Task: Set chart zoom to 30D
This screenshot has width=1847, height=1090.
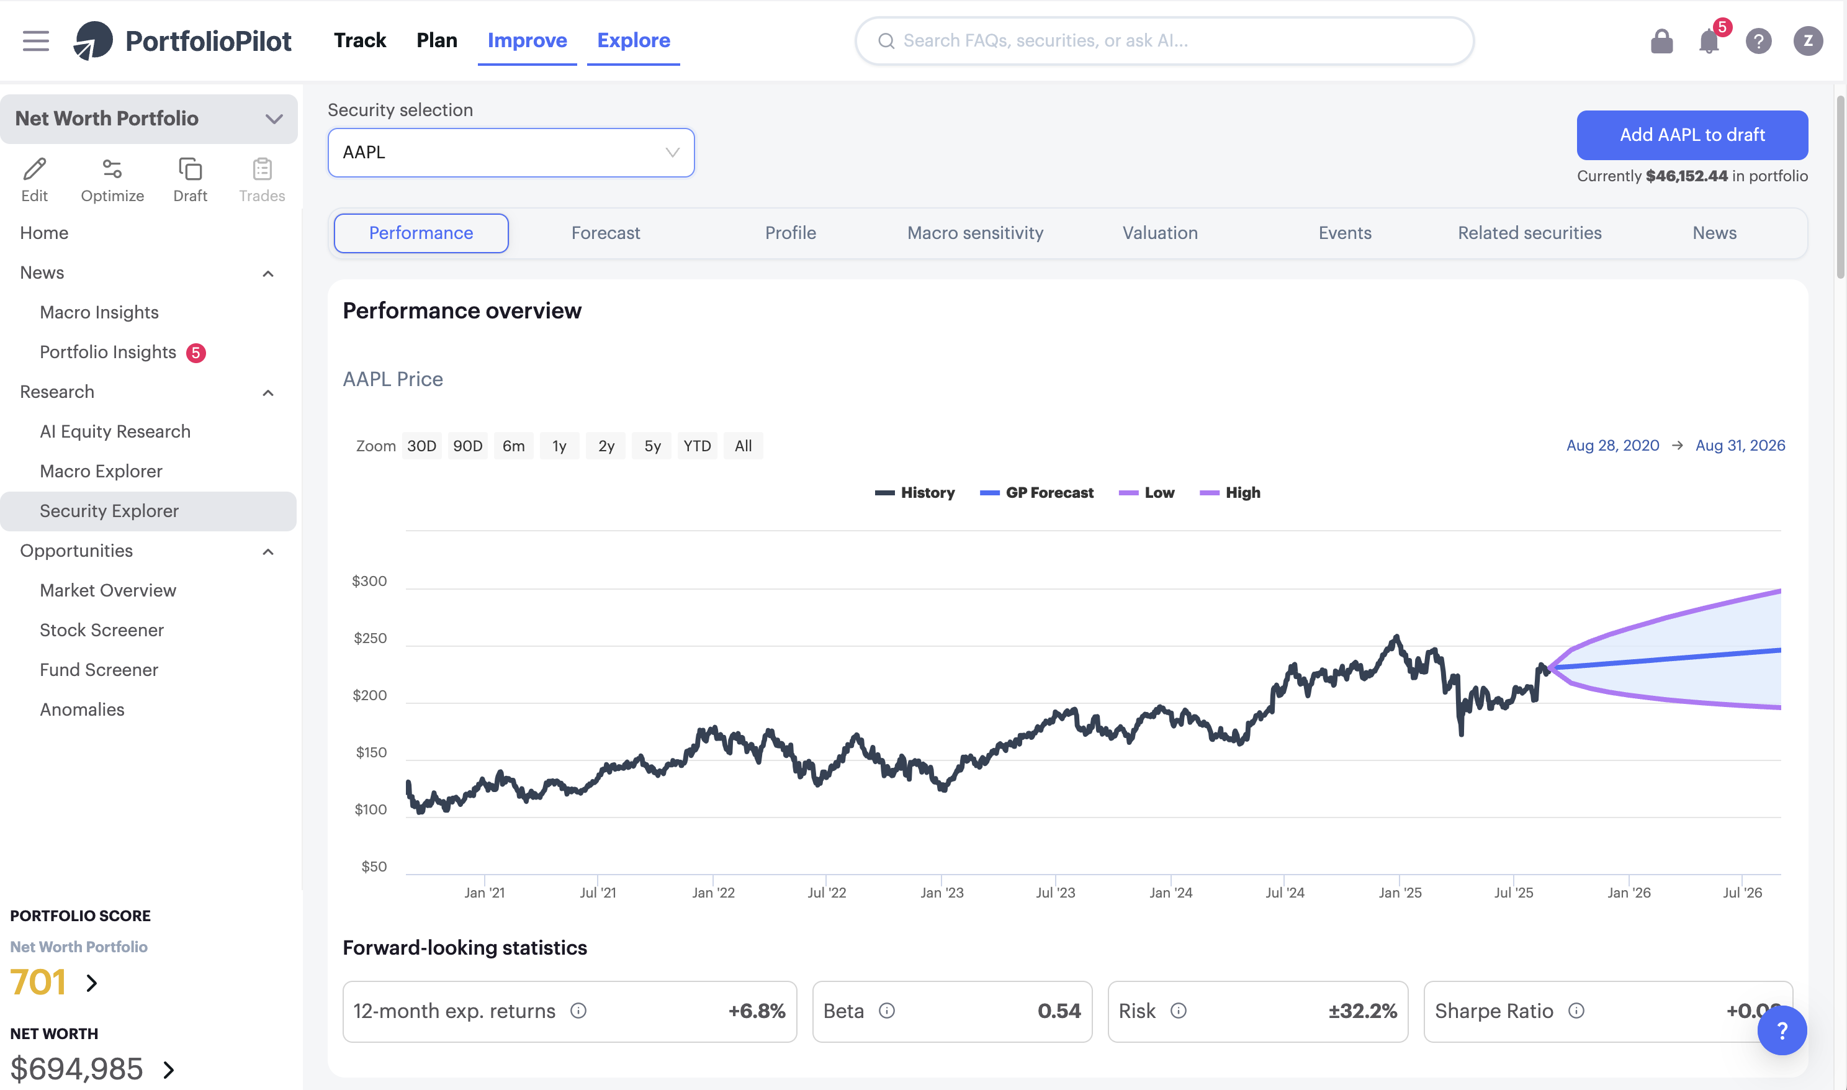Action: tap(421, 446)
